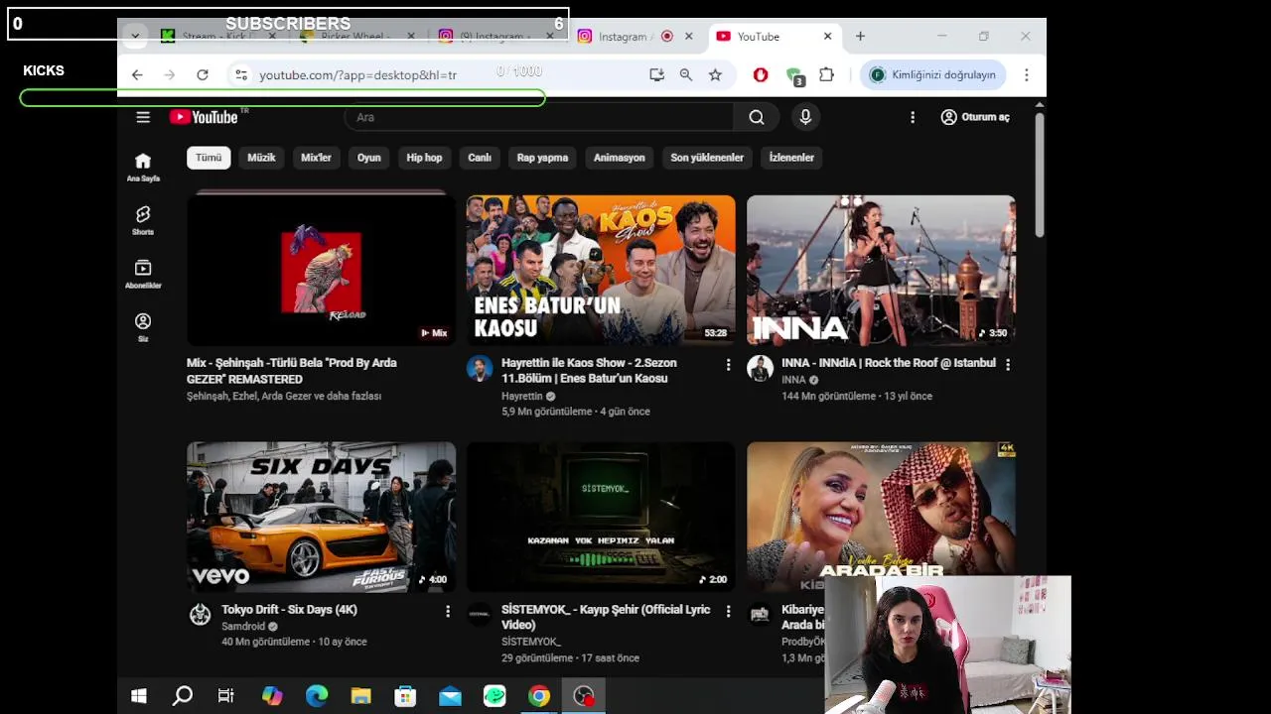Screen dimensions: 1271x714
Task: Launch Microsoft Edge from the taskbar
Action: tap(317, 696)
